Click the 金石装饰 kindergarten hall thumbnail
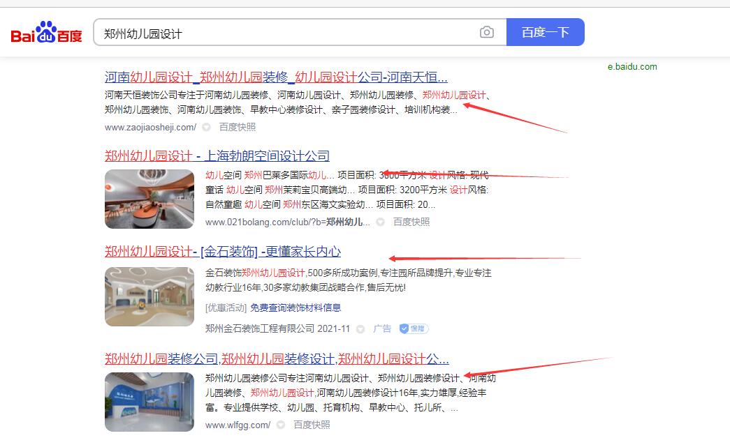The image size is (730, 447). 149,296
